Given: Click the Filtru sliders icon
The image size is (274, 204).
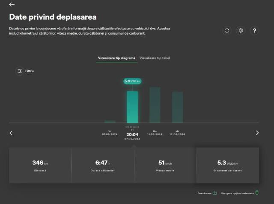Looking at the screenshot, I should click(20, 71).
